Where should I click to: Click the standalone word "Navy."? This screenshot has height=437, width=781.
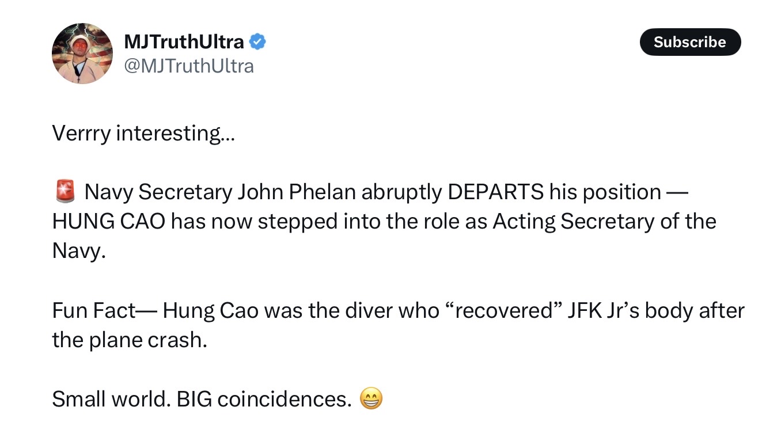coord(79,252)
